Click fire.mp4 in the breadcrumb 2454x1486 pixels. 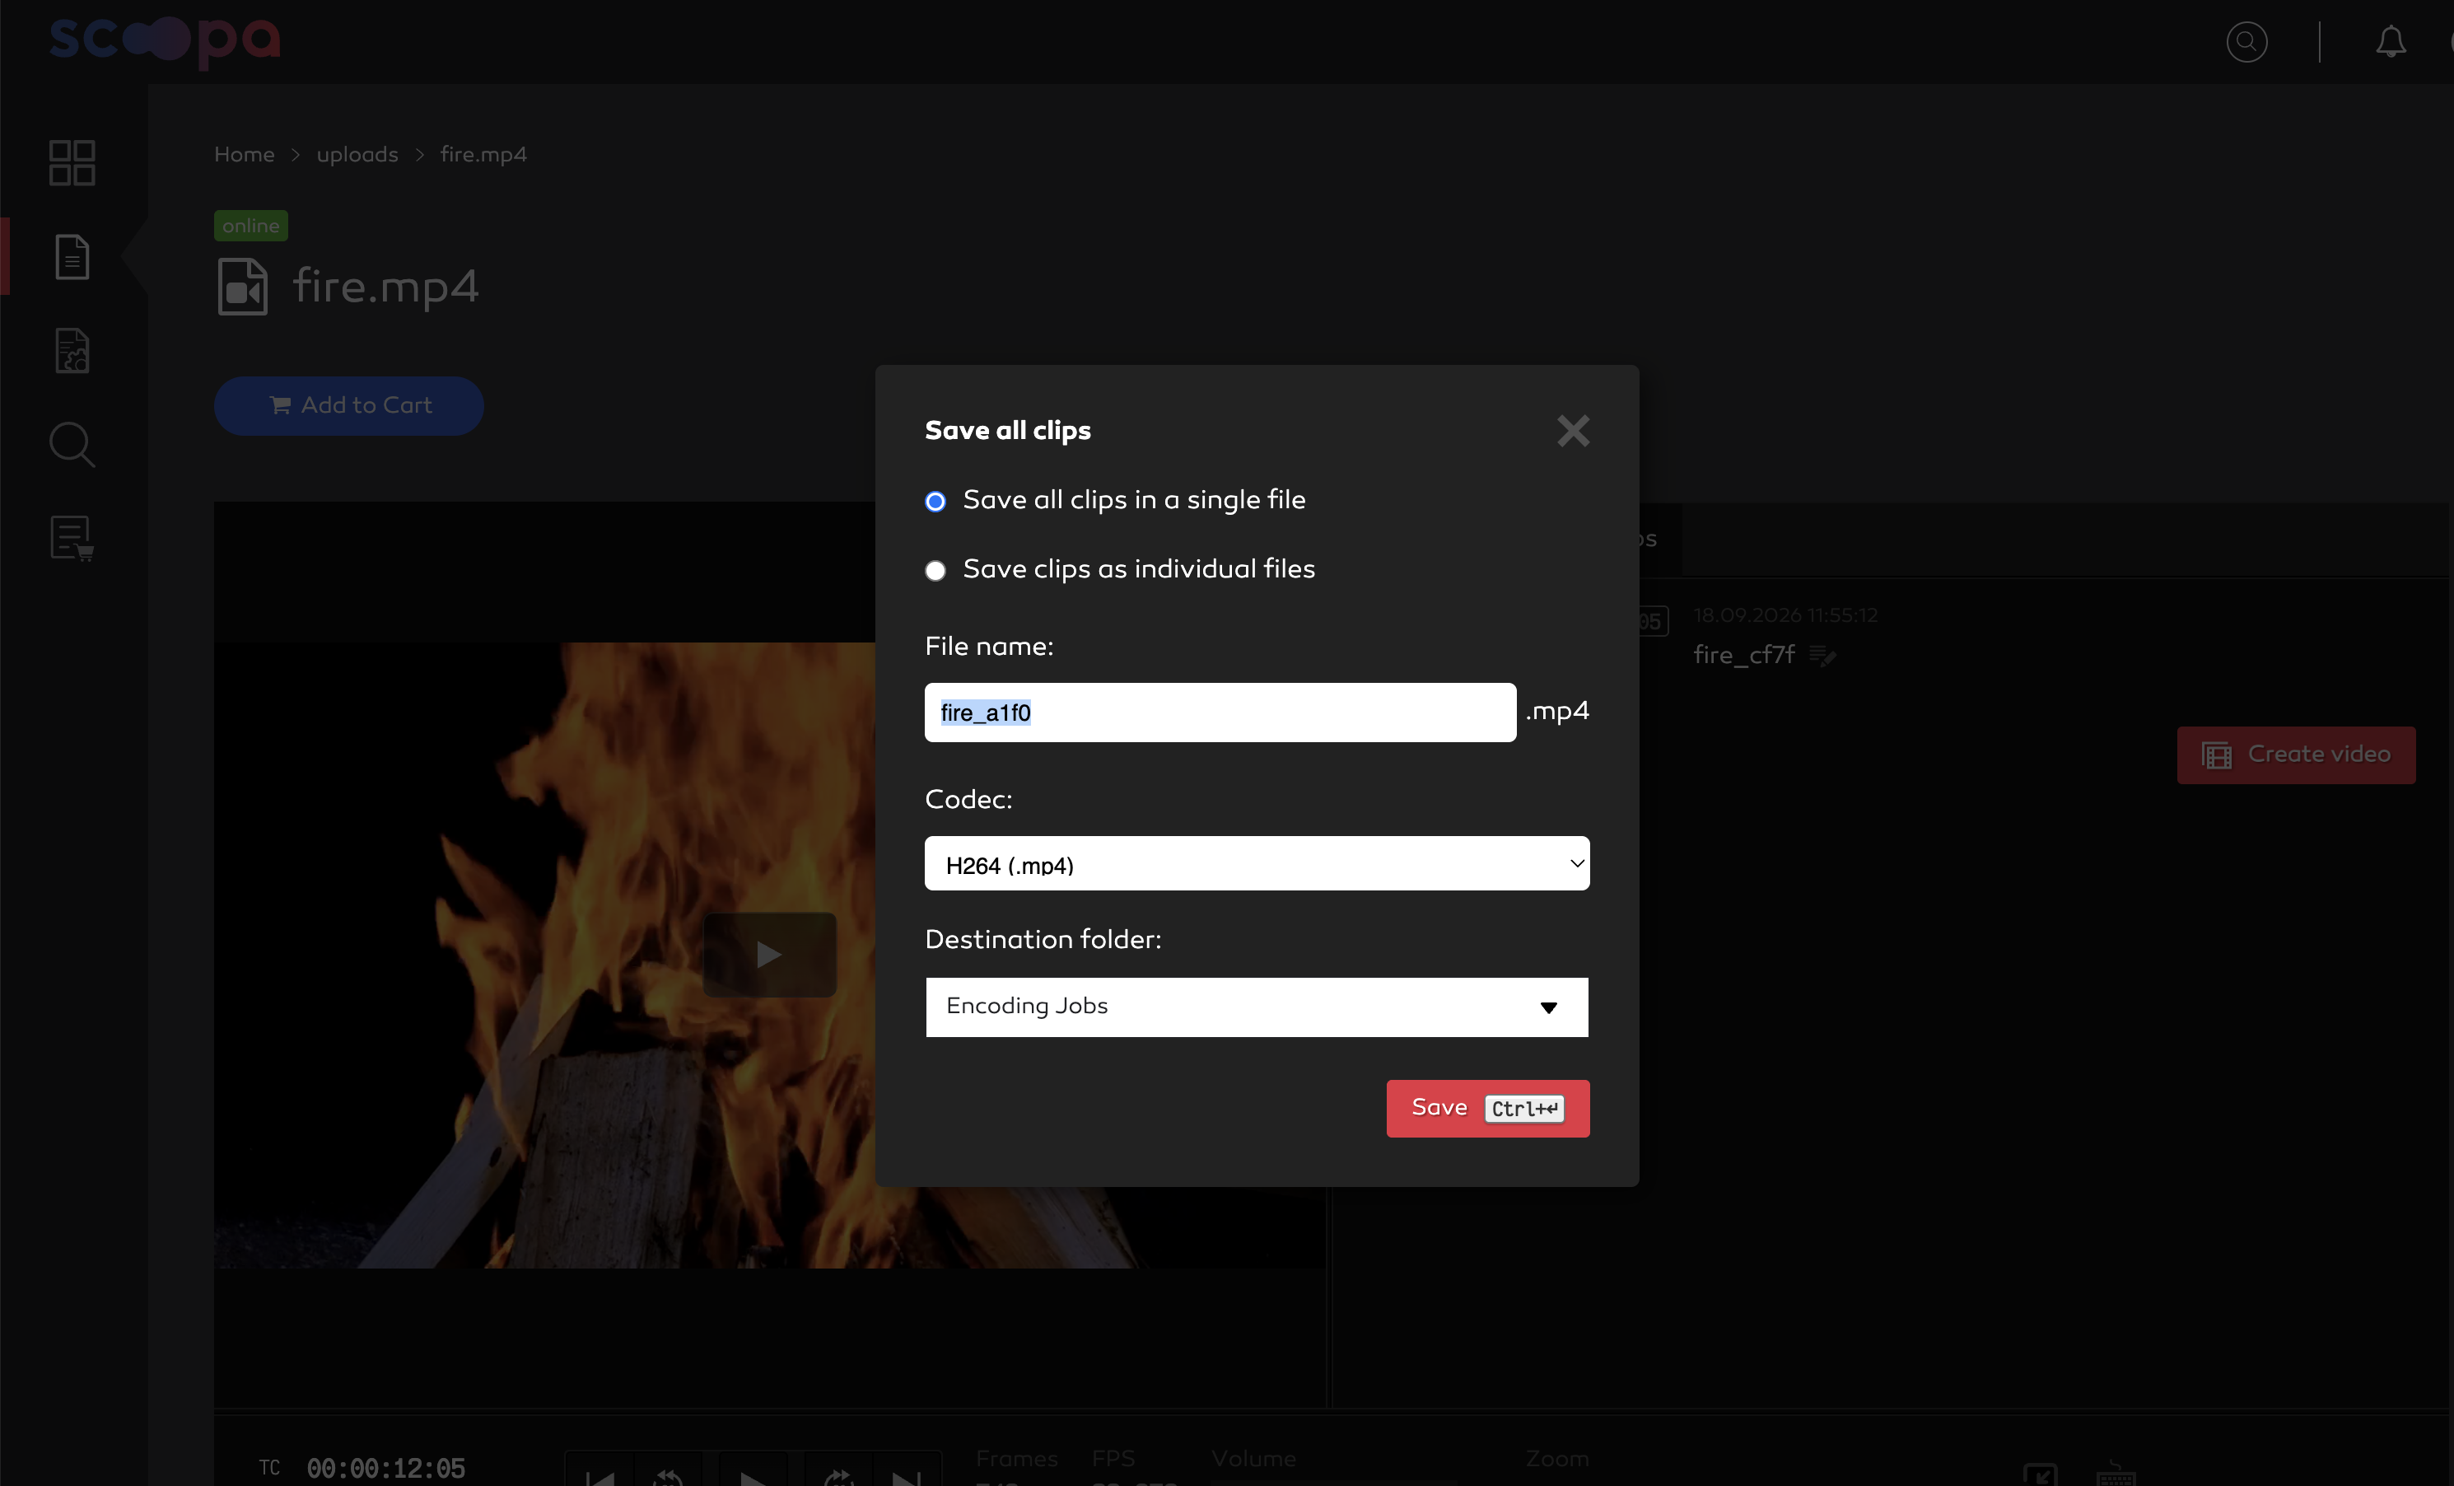click(x=483, y=154)
